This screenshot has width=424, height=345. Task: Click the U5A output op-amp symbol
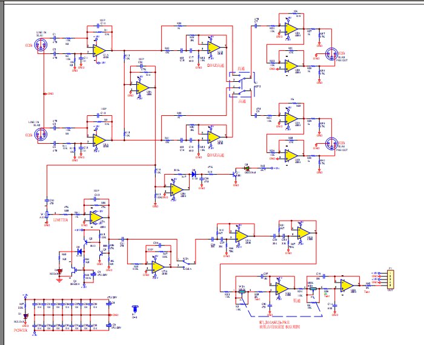point(291,29)
